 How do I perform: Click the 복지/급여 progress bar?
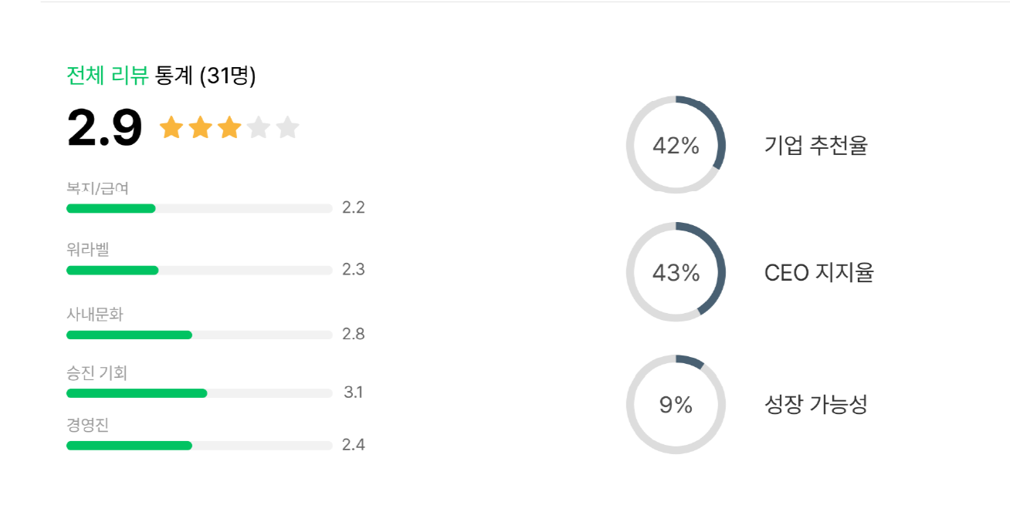point(199,208)
